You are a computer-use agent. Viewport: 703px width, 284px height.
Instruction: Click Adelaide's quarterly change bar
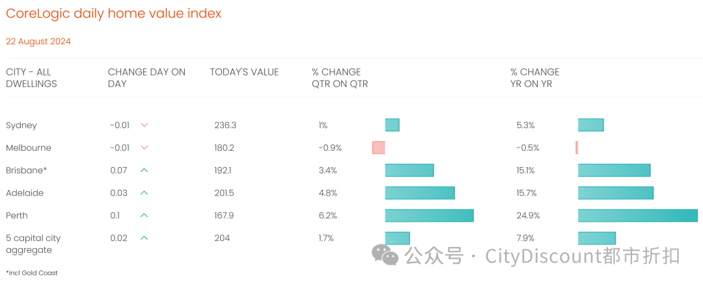(420, 193)
